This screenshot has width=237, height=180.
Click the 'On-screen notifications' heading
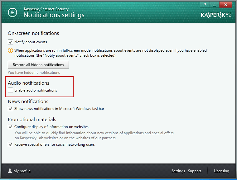pos(33,33)
